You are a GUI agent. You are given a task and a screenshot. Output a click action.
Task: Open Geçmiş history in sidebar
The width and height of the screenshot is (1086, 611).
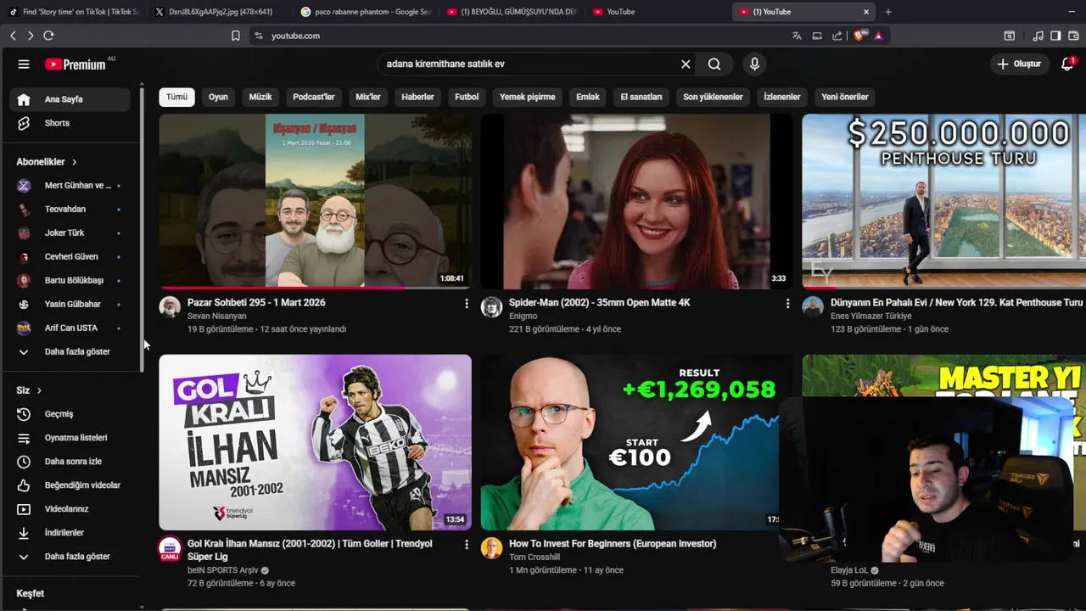[x=70, y=414]
